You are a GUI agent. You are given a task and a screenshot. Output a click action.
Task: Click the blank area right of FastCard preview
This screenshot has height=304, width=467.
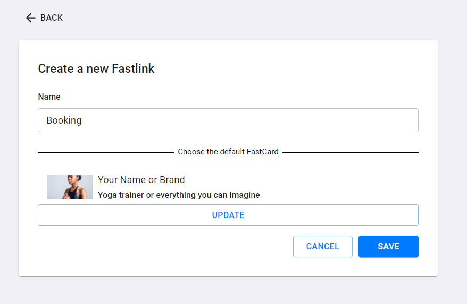339,187
